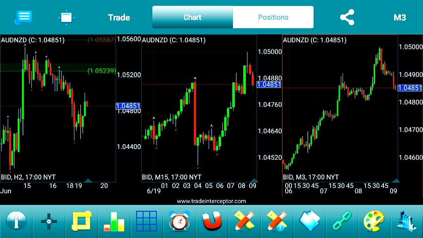
Task: Select the H2 chart AUDNZD title
Action: (33, 40)
